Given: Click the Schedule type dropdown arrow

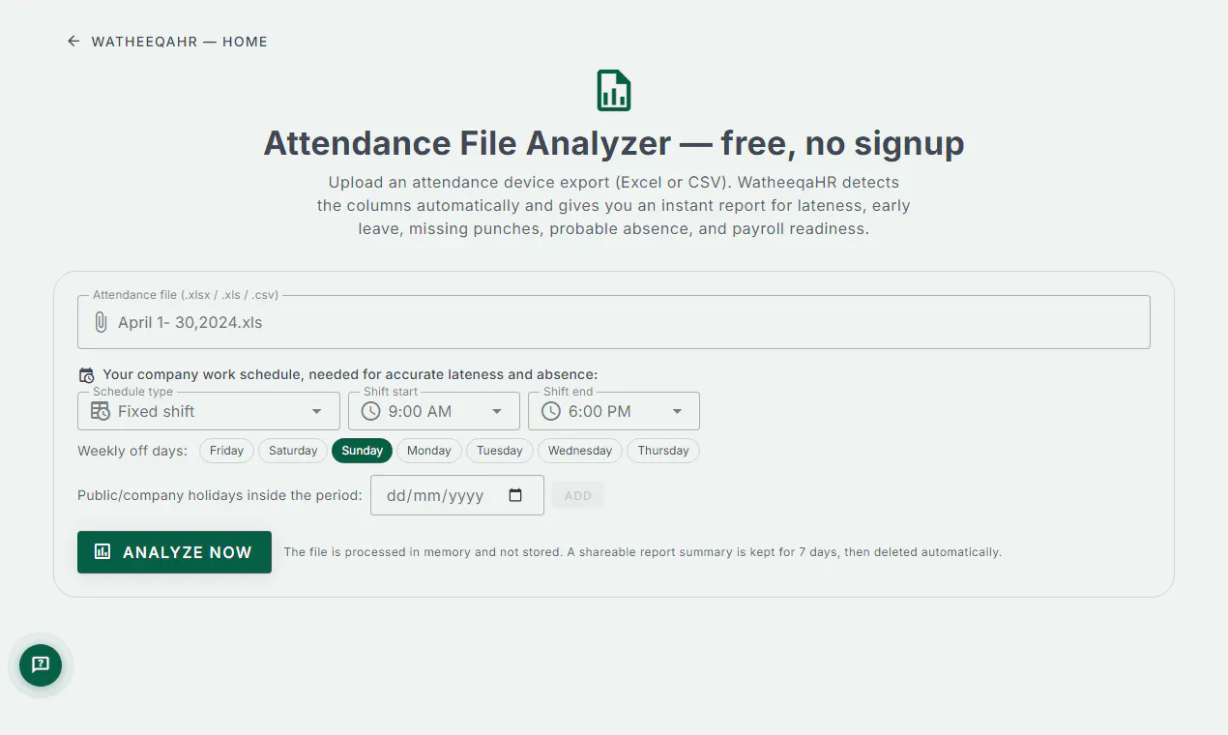Looking at the screenshot, I should point(316,411).
